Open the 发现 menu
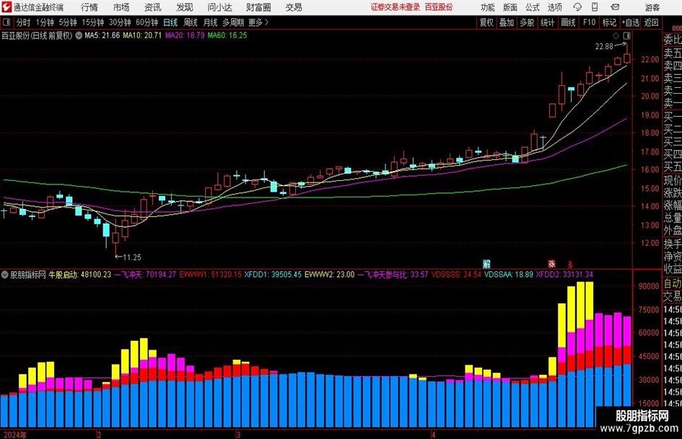Image resolution: width=682 pixels, height=439 pixels. pos(185,7)
